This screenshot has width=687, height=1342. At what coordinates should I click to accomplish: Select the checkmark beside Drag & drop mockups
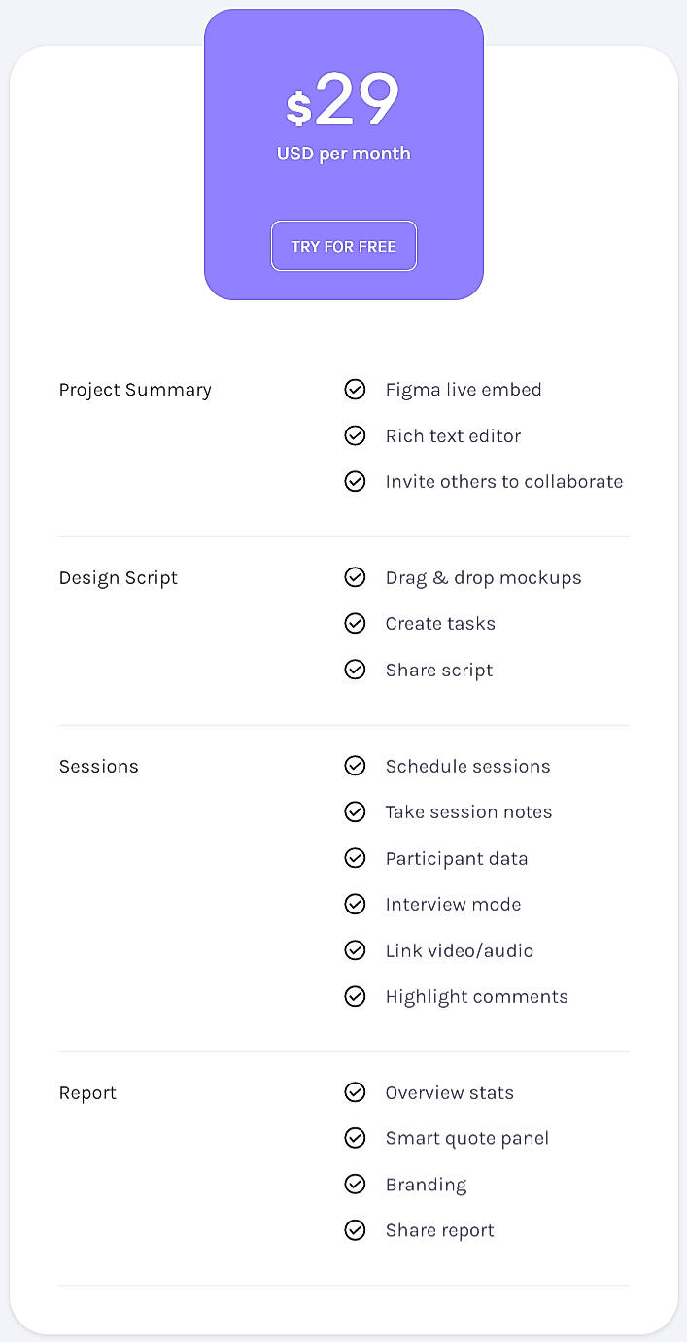(356, 577)
